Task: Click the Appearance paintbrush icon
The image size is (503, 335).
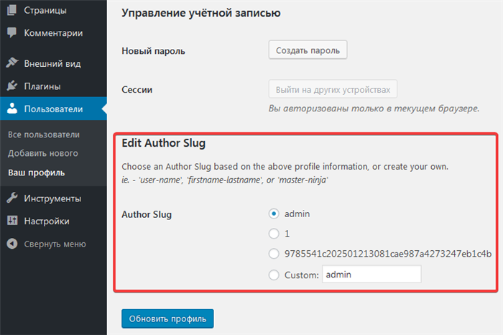Action: 12,63
